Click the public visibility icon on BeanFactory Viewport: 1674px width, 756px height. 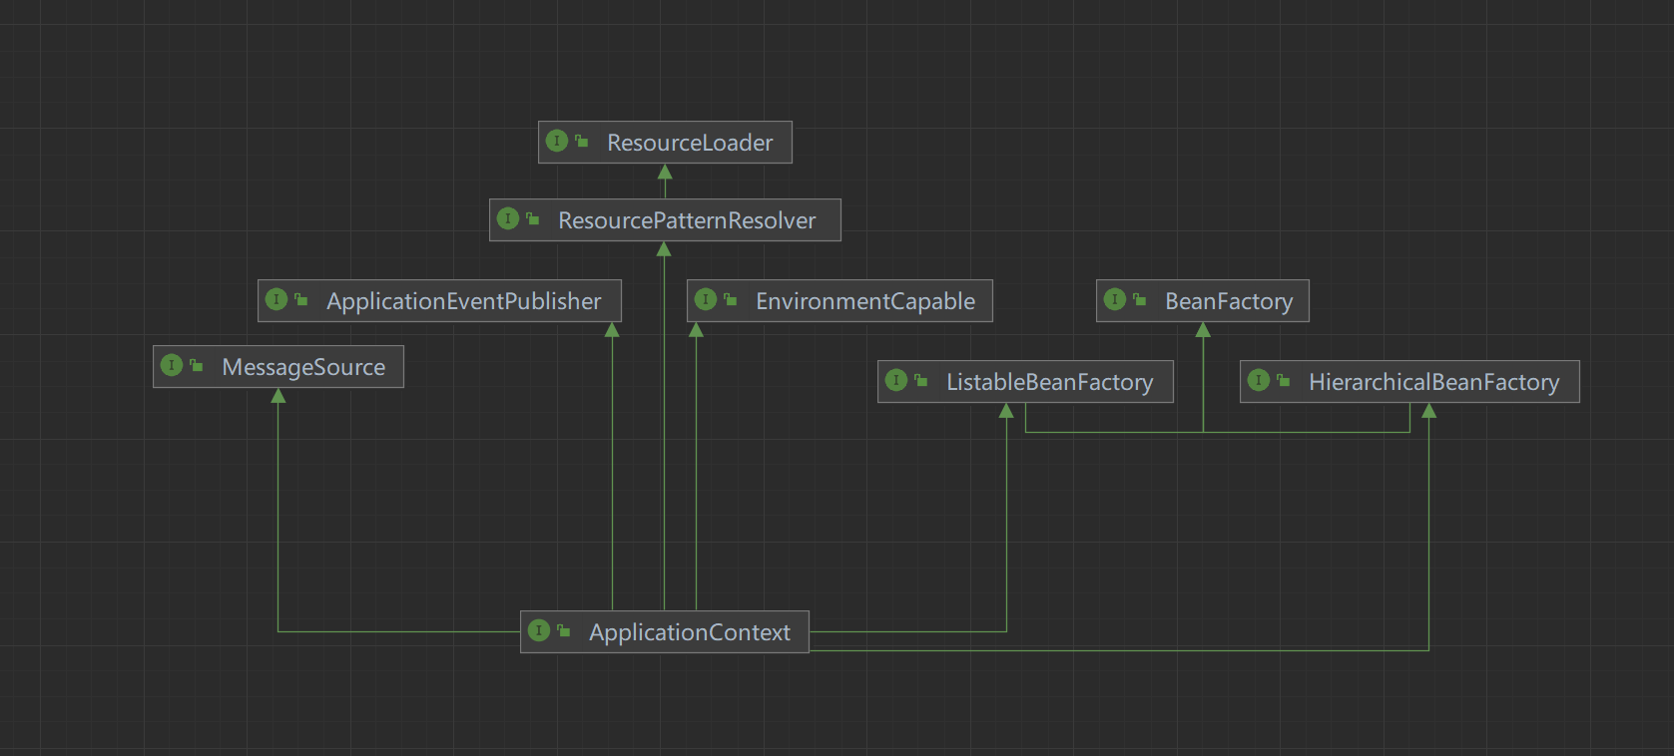tap(1140, 299)
